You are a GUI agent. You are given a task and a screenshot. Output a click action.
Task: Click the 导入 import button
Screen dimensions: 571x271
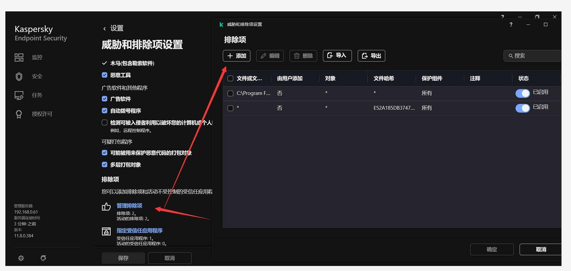tap(337, 56)
